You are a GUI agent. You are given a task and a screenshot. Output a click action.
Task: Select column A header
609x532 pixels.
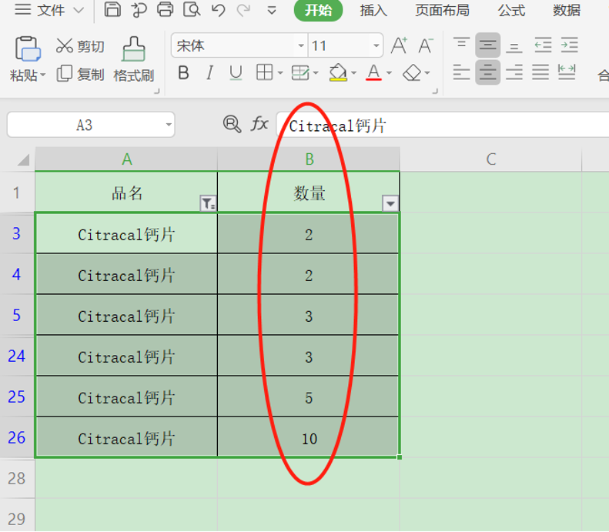tap(126, 159)
